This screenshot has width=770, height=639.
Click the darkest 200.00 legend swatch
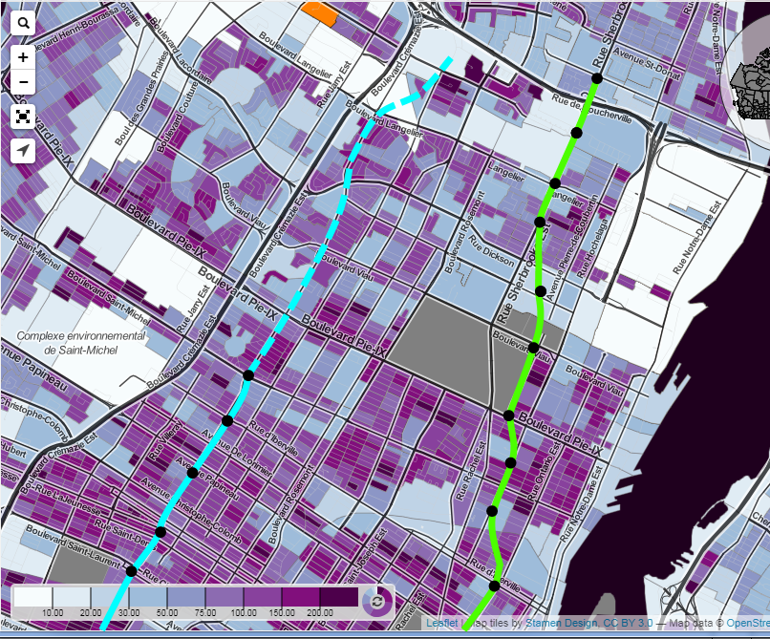coord(337,597)
